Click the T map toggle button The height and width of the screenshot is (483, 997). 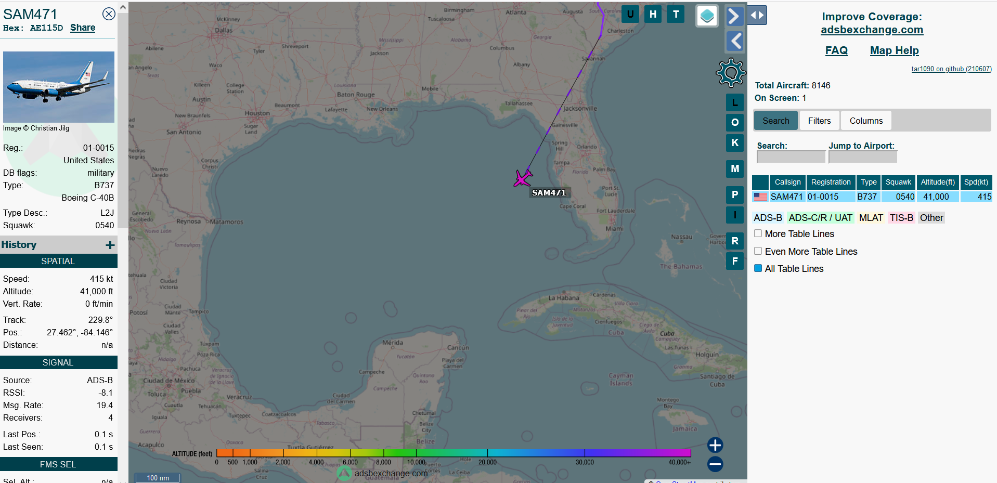coord(676,14)
